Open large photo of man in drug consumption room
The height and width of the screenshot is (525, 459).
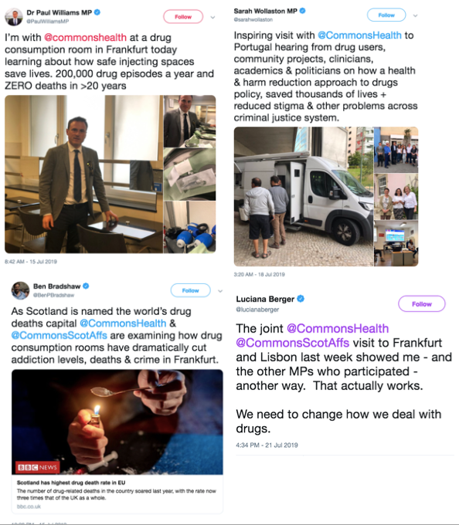[x=83, y=174]
